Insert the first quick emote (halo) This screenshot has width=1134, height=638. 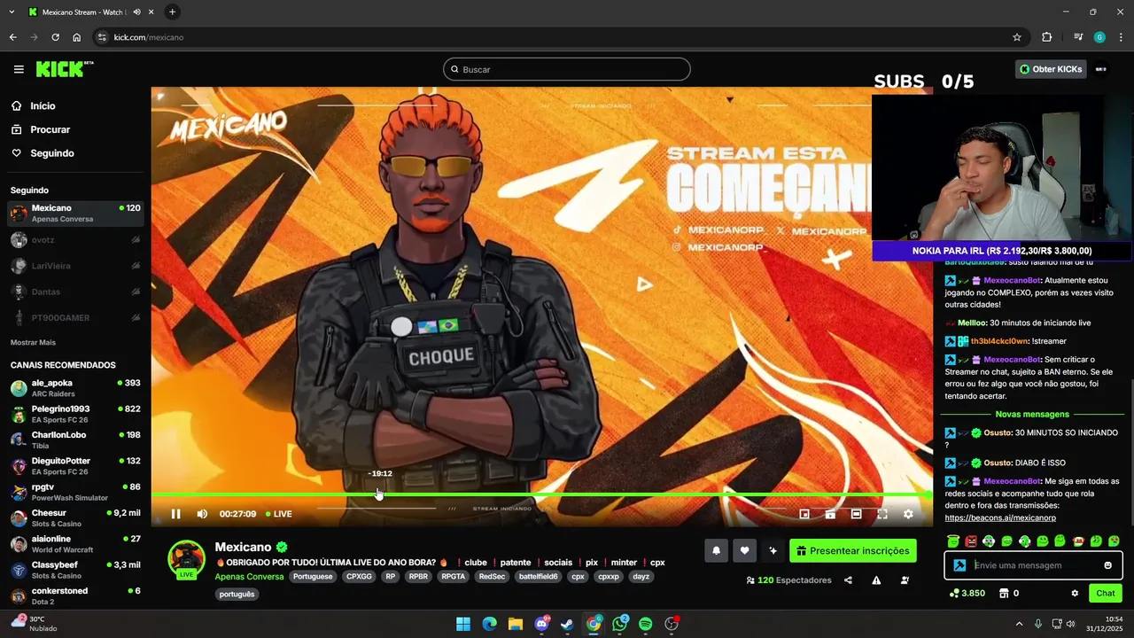953,541
